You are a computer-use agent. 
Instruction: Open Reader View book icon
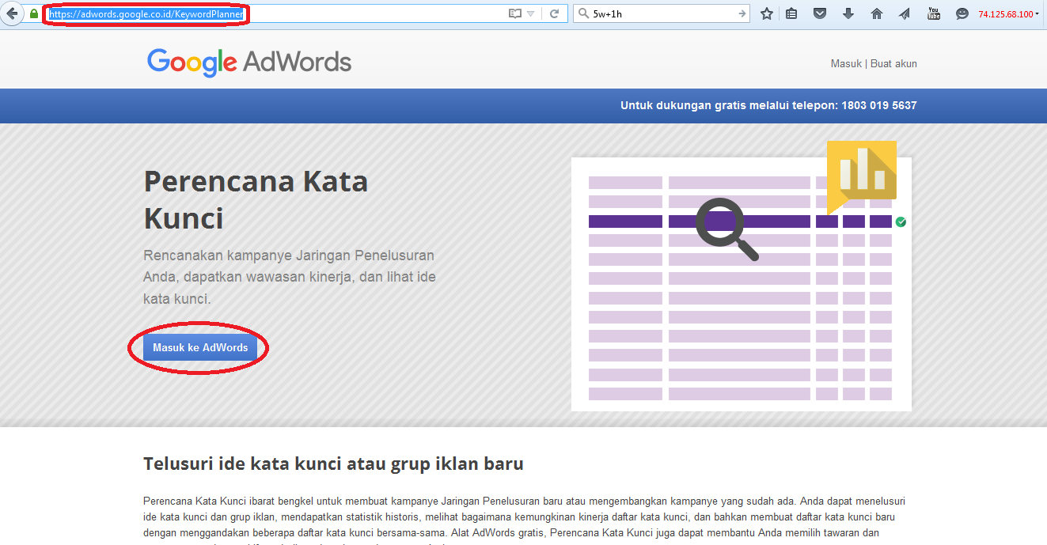pos(515,13)
